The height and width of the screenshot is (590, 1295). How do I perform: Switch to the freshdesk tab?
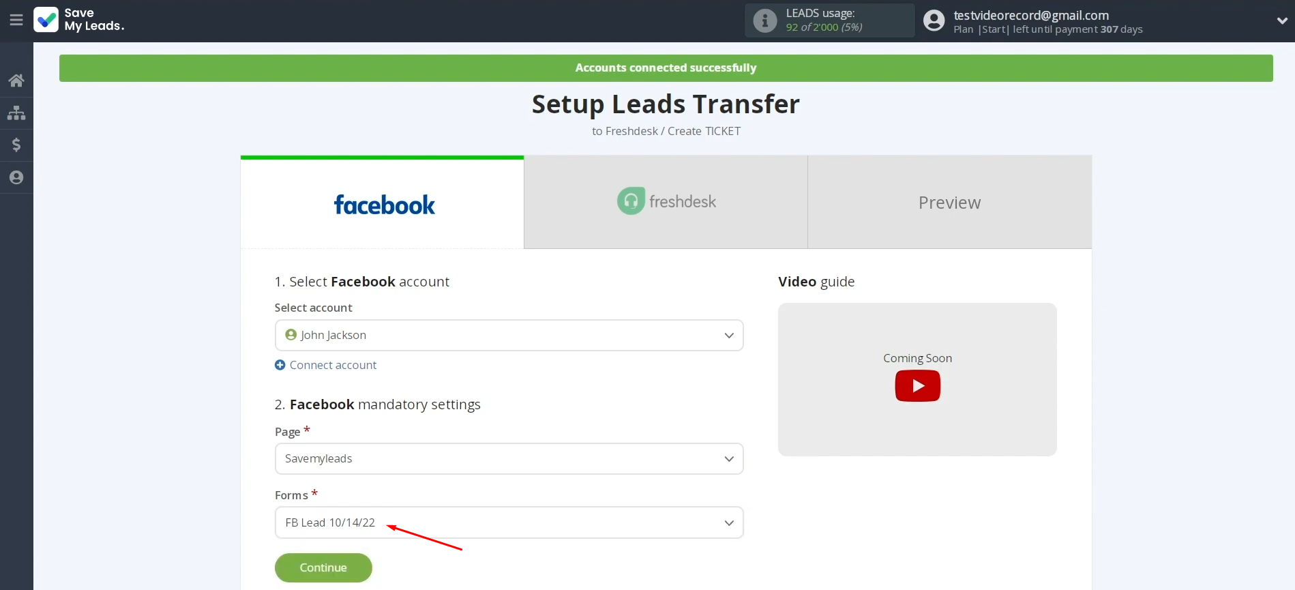coord(666,202)
